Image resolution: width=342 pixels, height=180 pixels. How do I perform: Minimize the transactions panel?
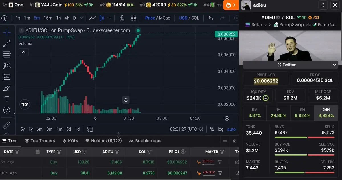tap(225, 141)
